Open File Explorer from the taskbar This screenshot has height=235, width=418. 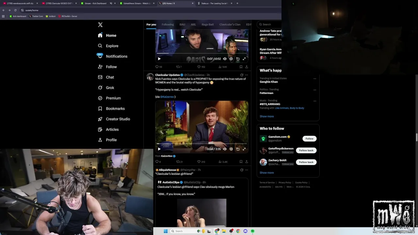(x=224, y=231)
